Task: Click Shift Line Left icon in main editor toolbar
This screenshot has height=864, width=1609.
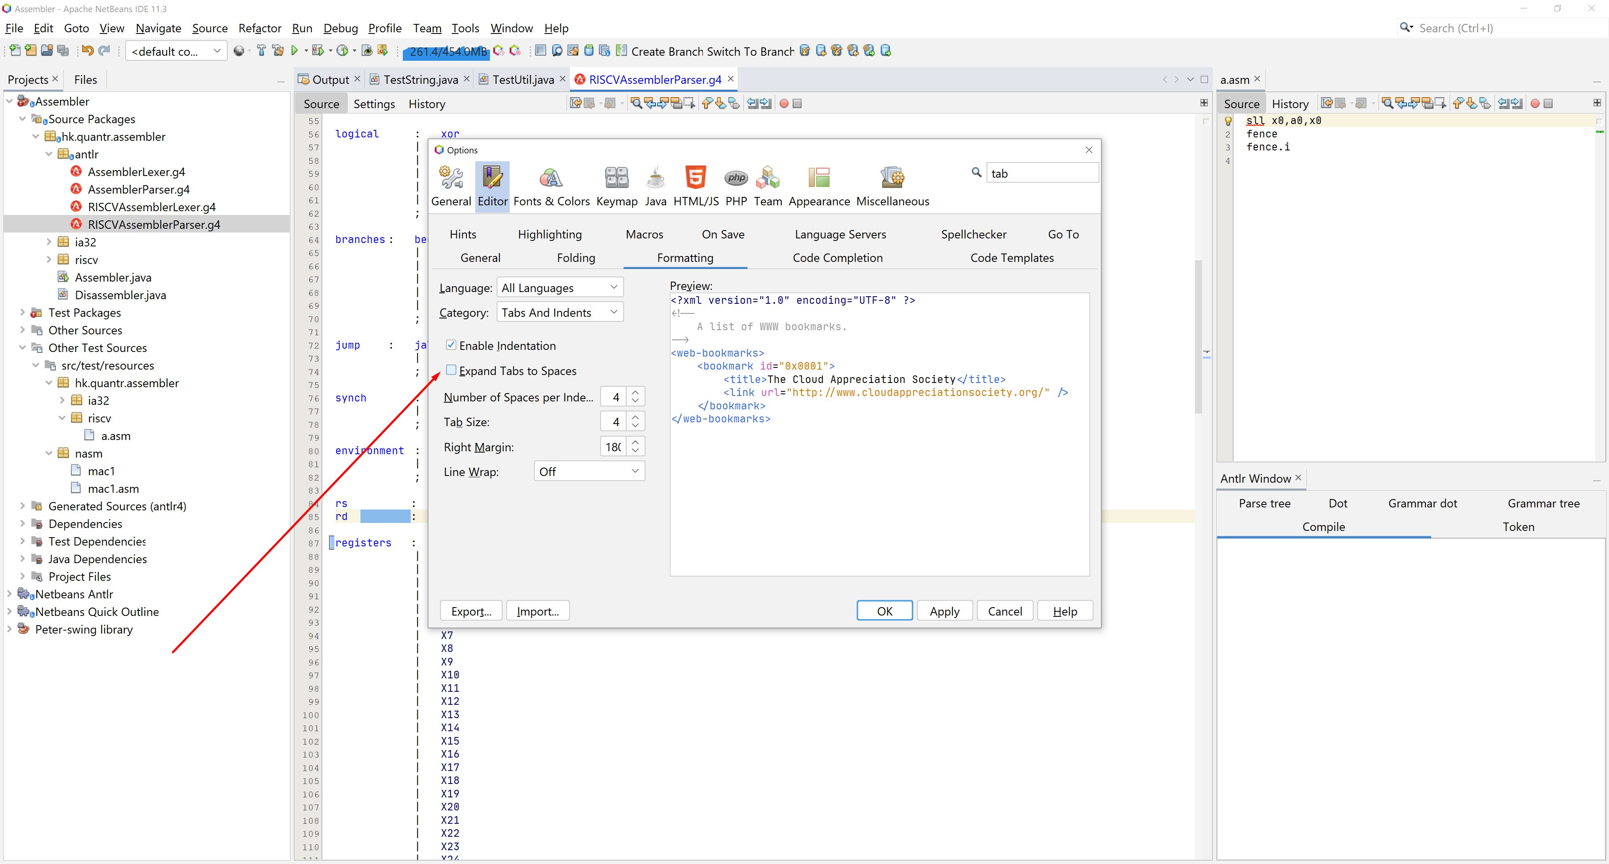Action: click(753, 103)
